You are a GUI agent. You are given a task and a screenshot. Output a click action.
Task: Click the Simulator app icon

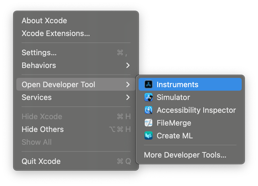pos(149,97)
